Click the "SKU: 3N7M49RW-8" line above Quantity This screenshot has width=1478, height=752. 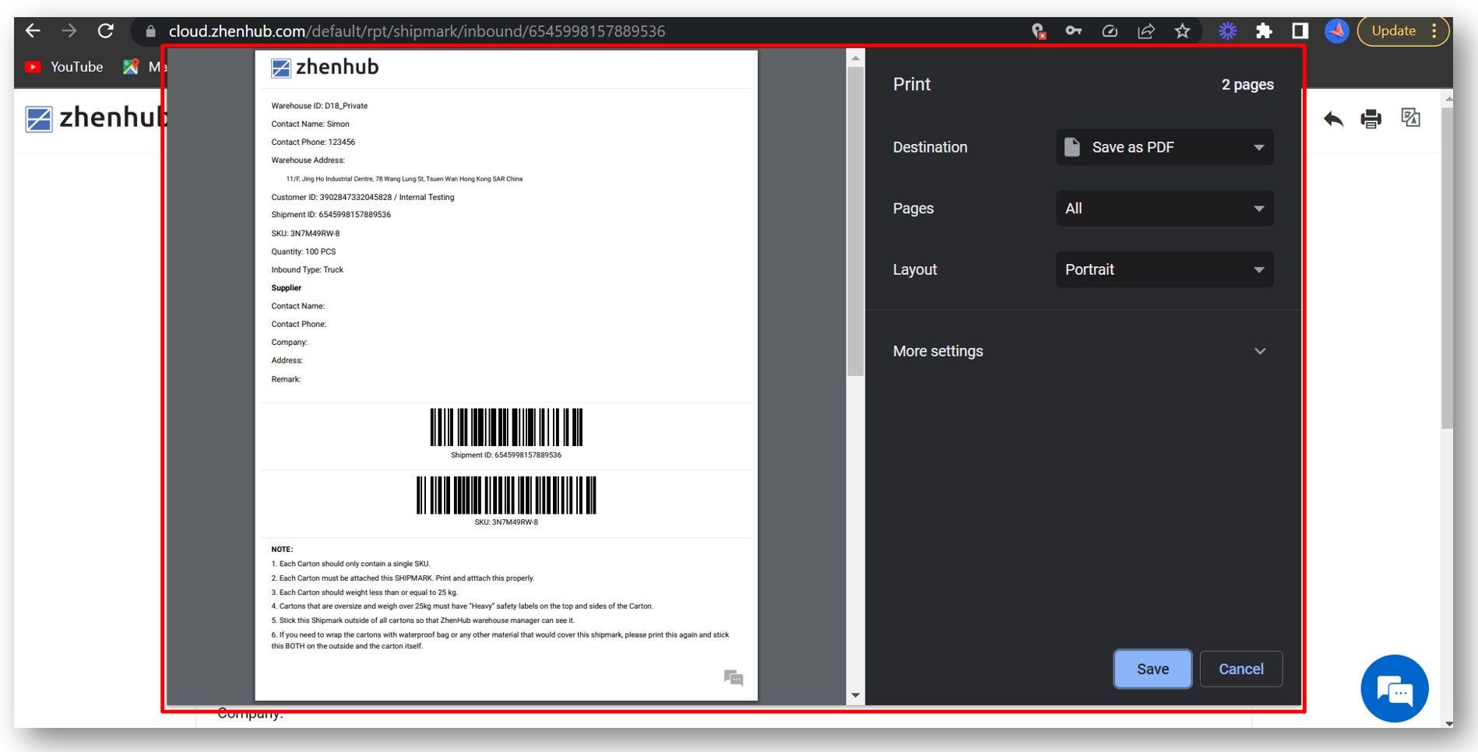(x=305, y=234)
